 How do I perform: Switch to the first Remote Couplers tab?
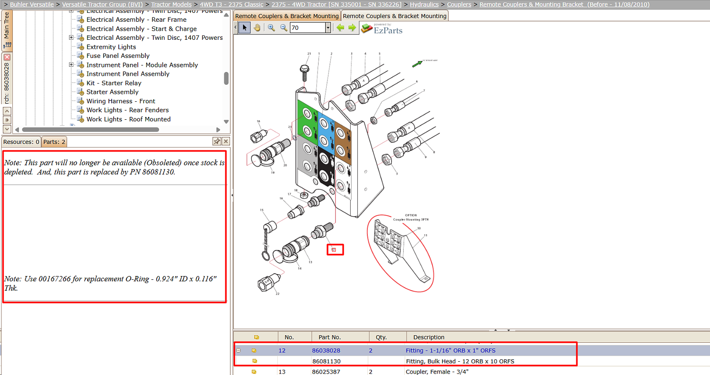point(287,16)
